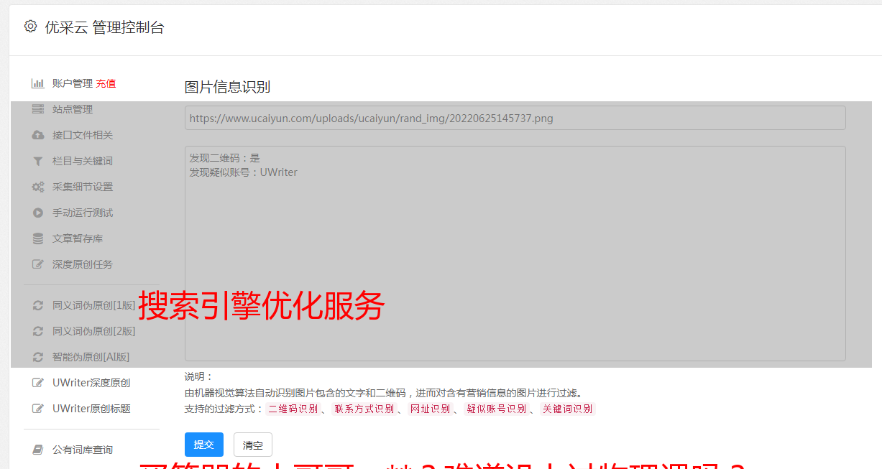
Task: Open the 接口文件相关 menu item
Action: 83,135
